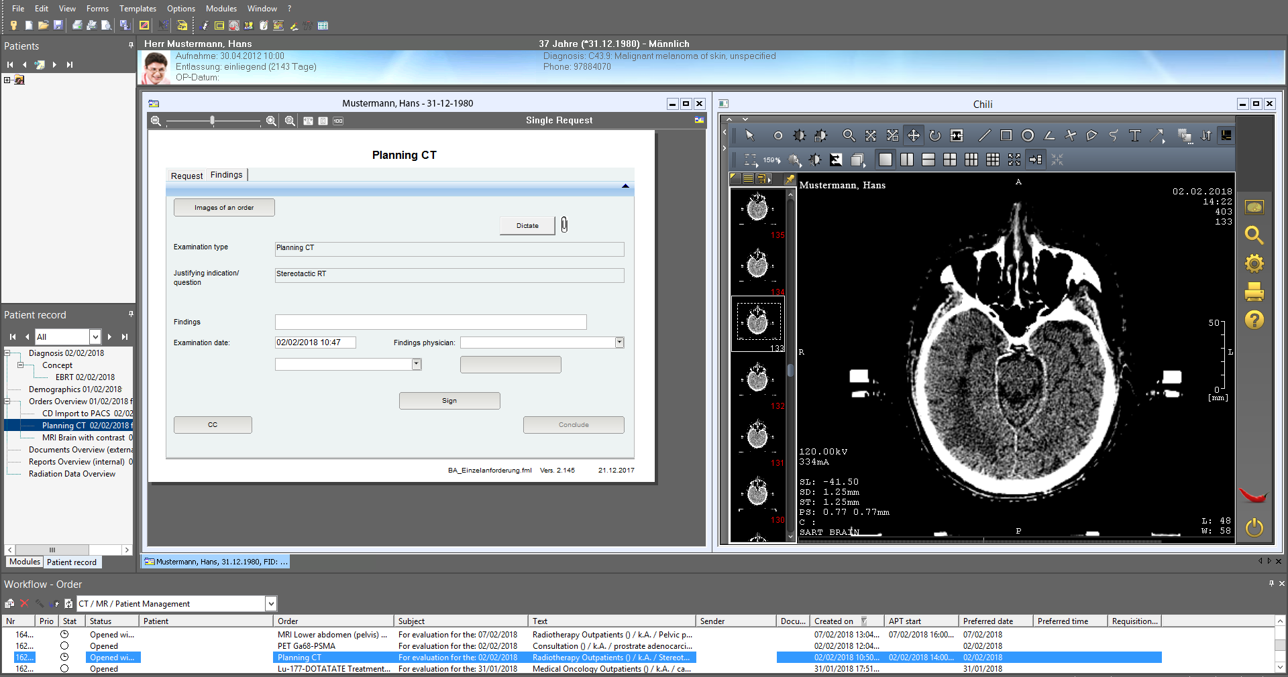1288x677 pixels.
Task: Click the Sign button
Action: 449,401
